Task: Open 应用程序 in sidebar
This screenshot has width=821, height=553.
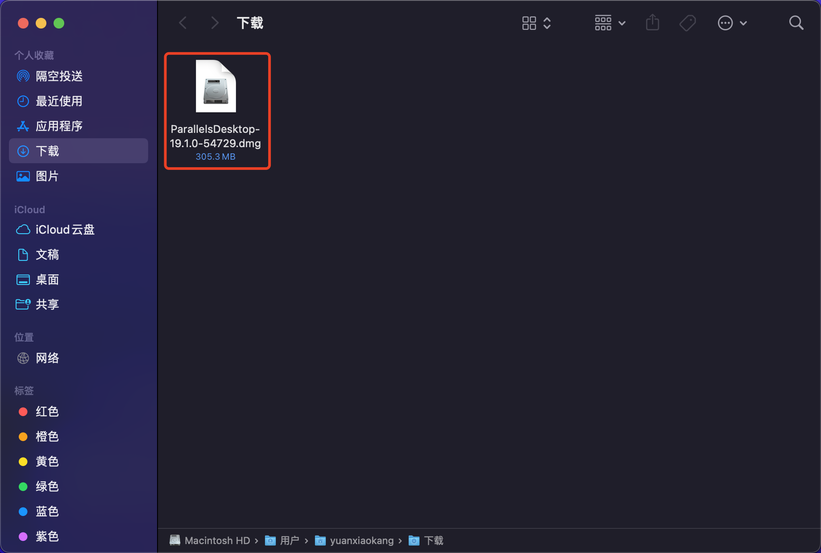Action: pos(79,126)
